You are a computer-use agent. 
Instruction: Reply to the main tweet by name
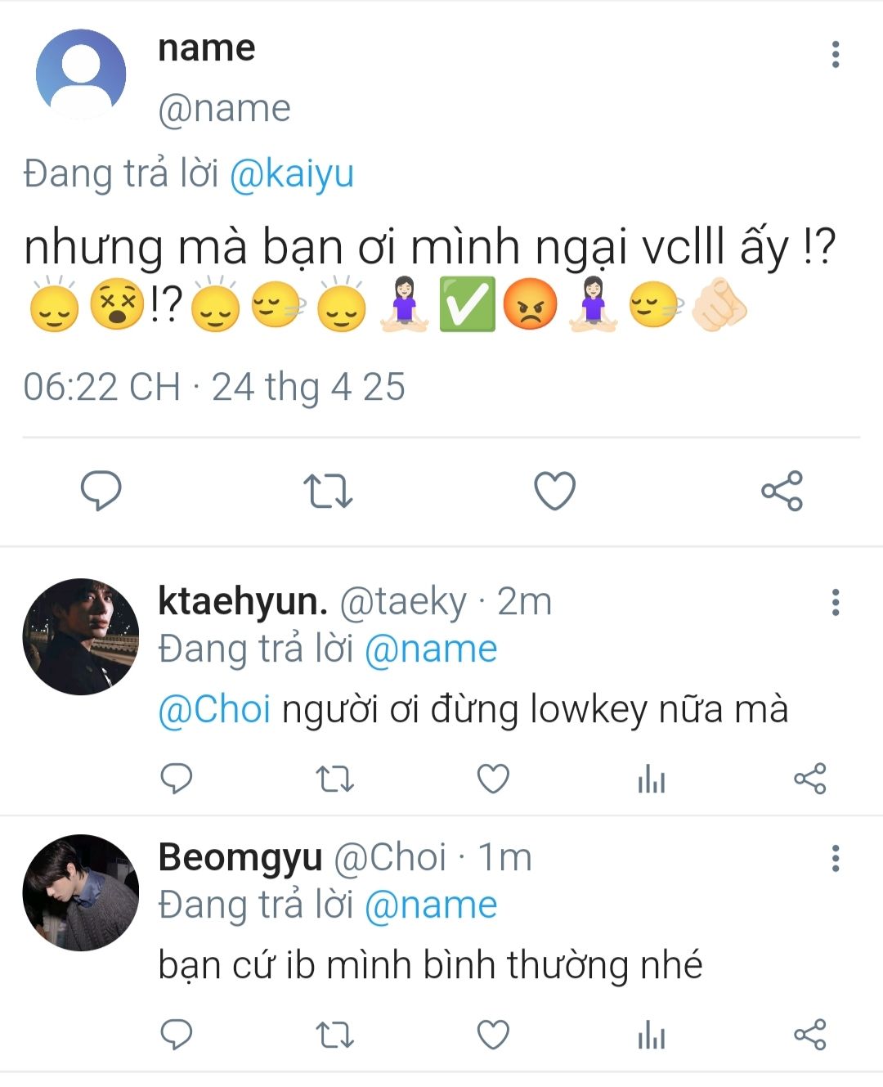point(101,491)
